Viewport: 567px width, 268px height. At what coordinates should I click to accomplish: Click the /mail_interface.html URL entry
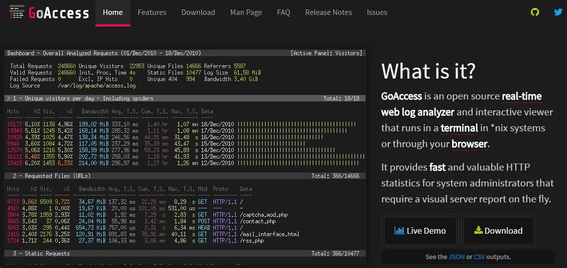coord(270,234)
